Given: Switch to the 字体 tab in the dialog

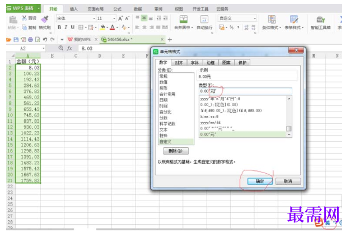Looking at the screenshot, I should click(195, 63).
